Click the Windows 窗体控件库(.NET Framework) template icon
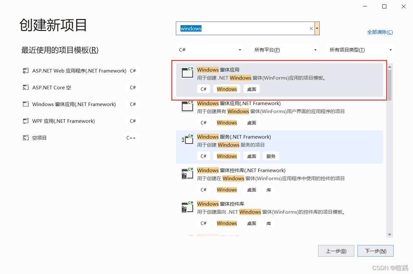413x274 pixels. (x=187, y=173)
